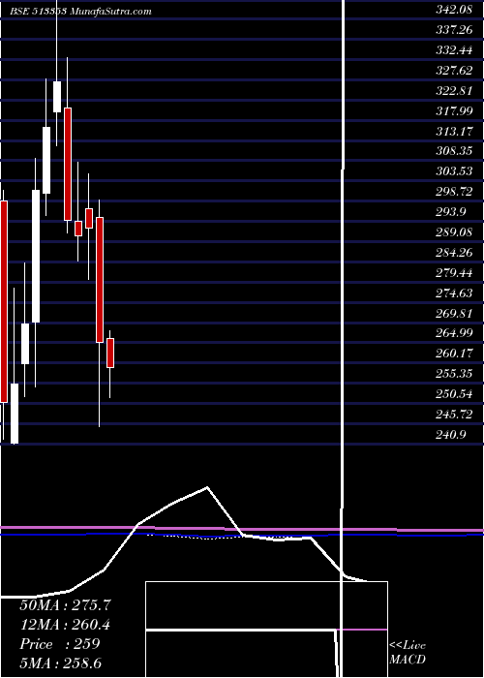The height and width of the screenshot is (678, 484).
Task: Click the BSE MunafaSutra.com chart title
Action: (80, 12)
